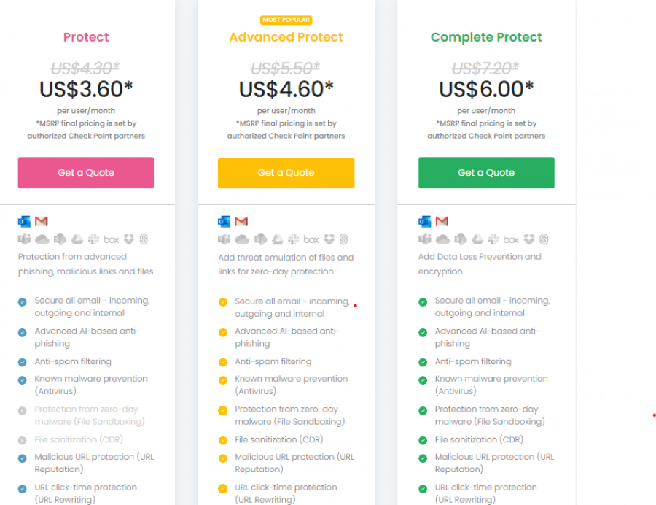Image resolution: width=656 pixels, height=505 pixels.
Task: Click the Most Popular badge
Action: coord(286,20)
